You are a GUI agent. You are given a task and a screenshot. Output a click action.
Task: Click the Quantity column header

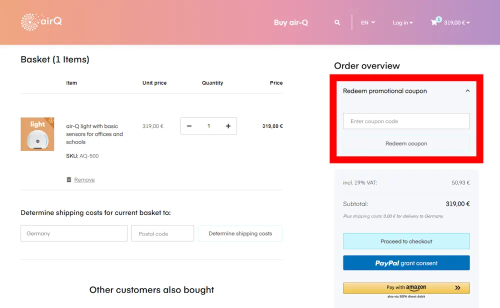pyautogui.click(x=212, y=83)
